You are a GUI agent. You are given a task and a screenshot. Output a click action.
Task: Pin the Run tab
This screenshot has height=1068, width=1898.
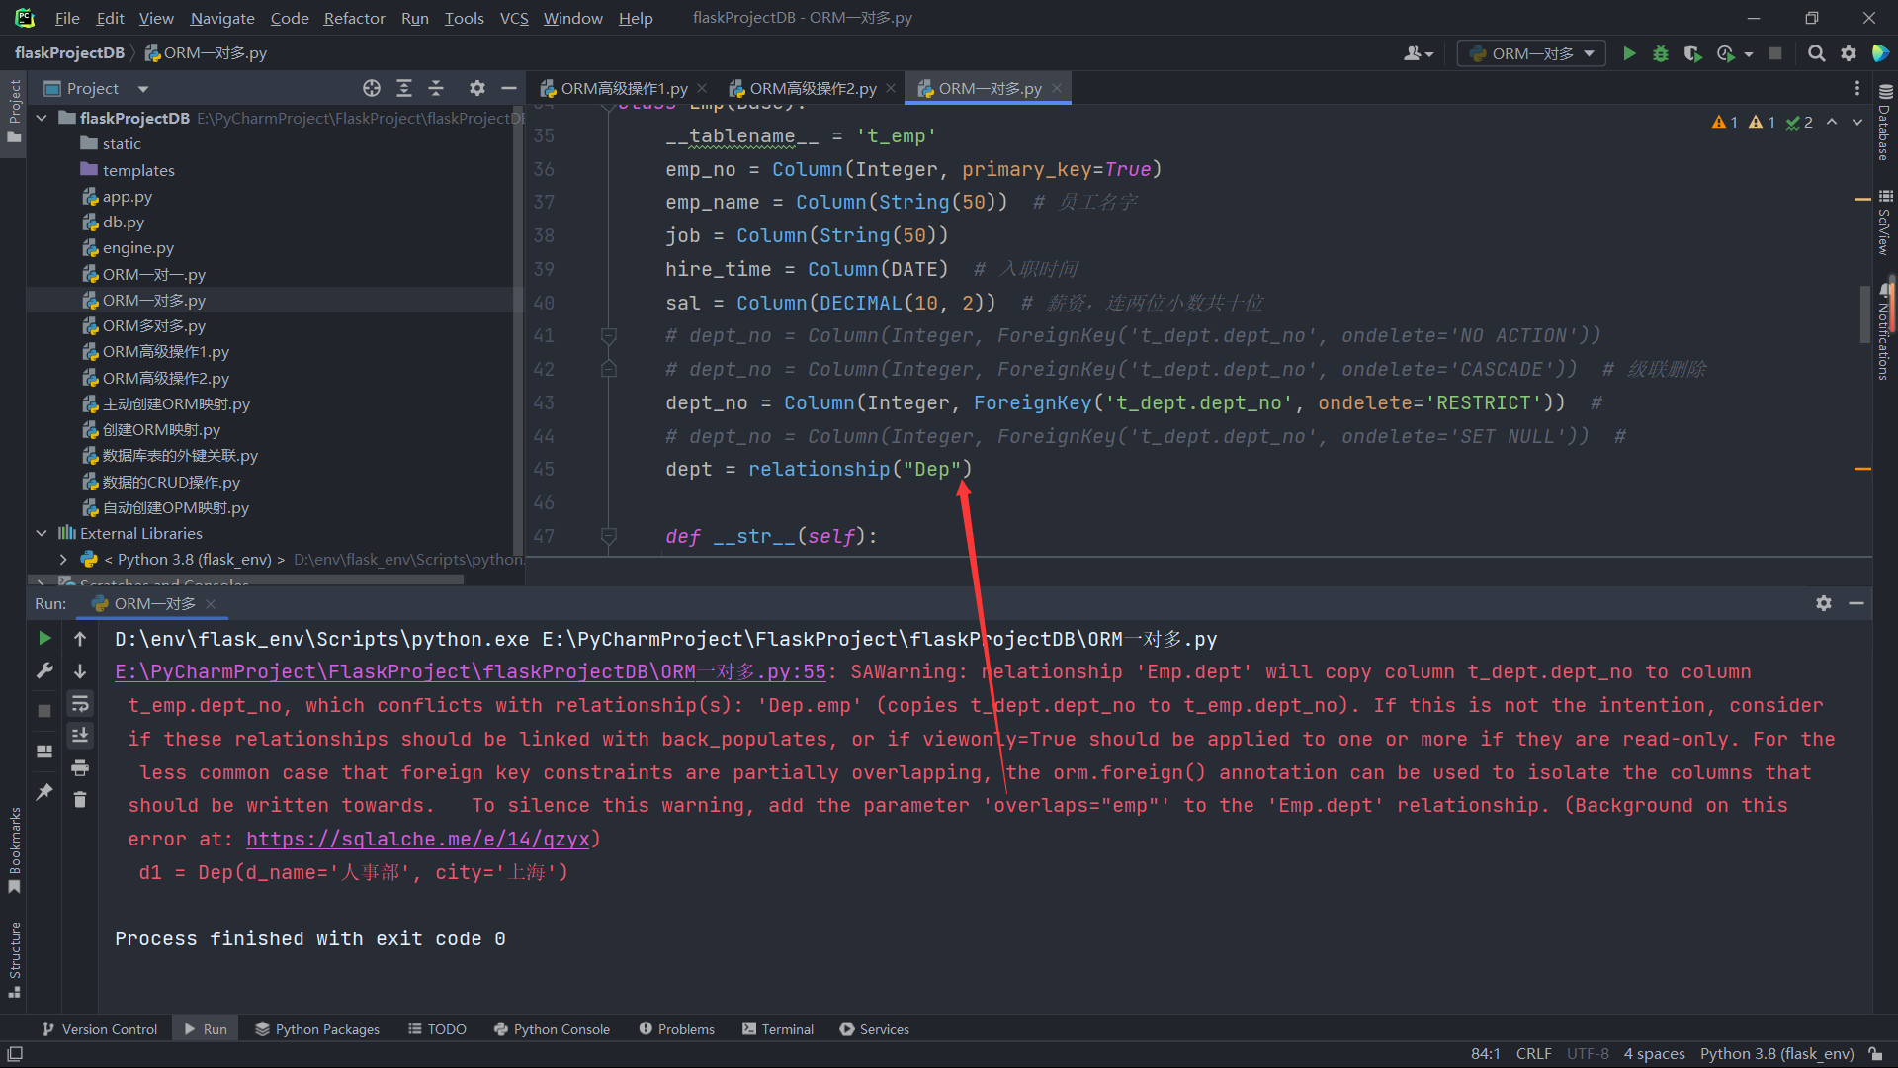44,792
